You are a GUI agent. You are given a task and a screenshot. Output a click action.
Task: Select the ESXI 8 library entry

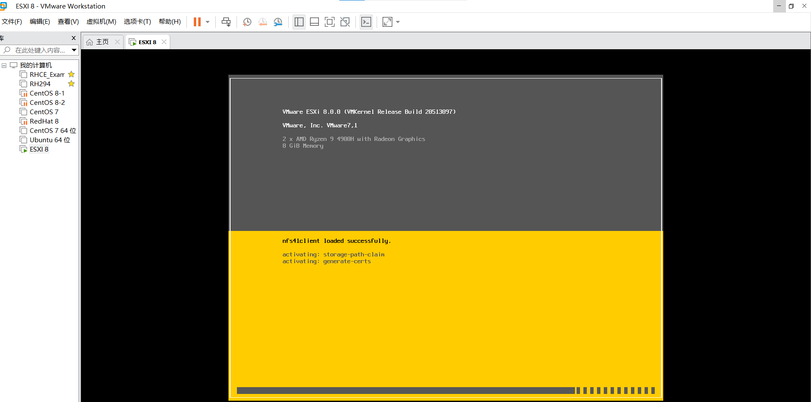coord(39,149)
